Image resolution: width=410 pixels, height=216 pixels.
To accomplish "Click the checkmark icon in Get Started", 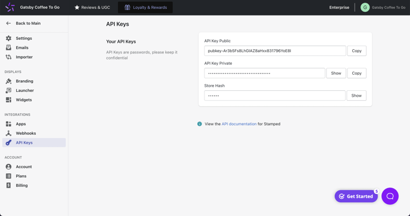I will 341,196.
